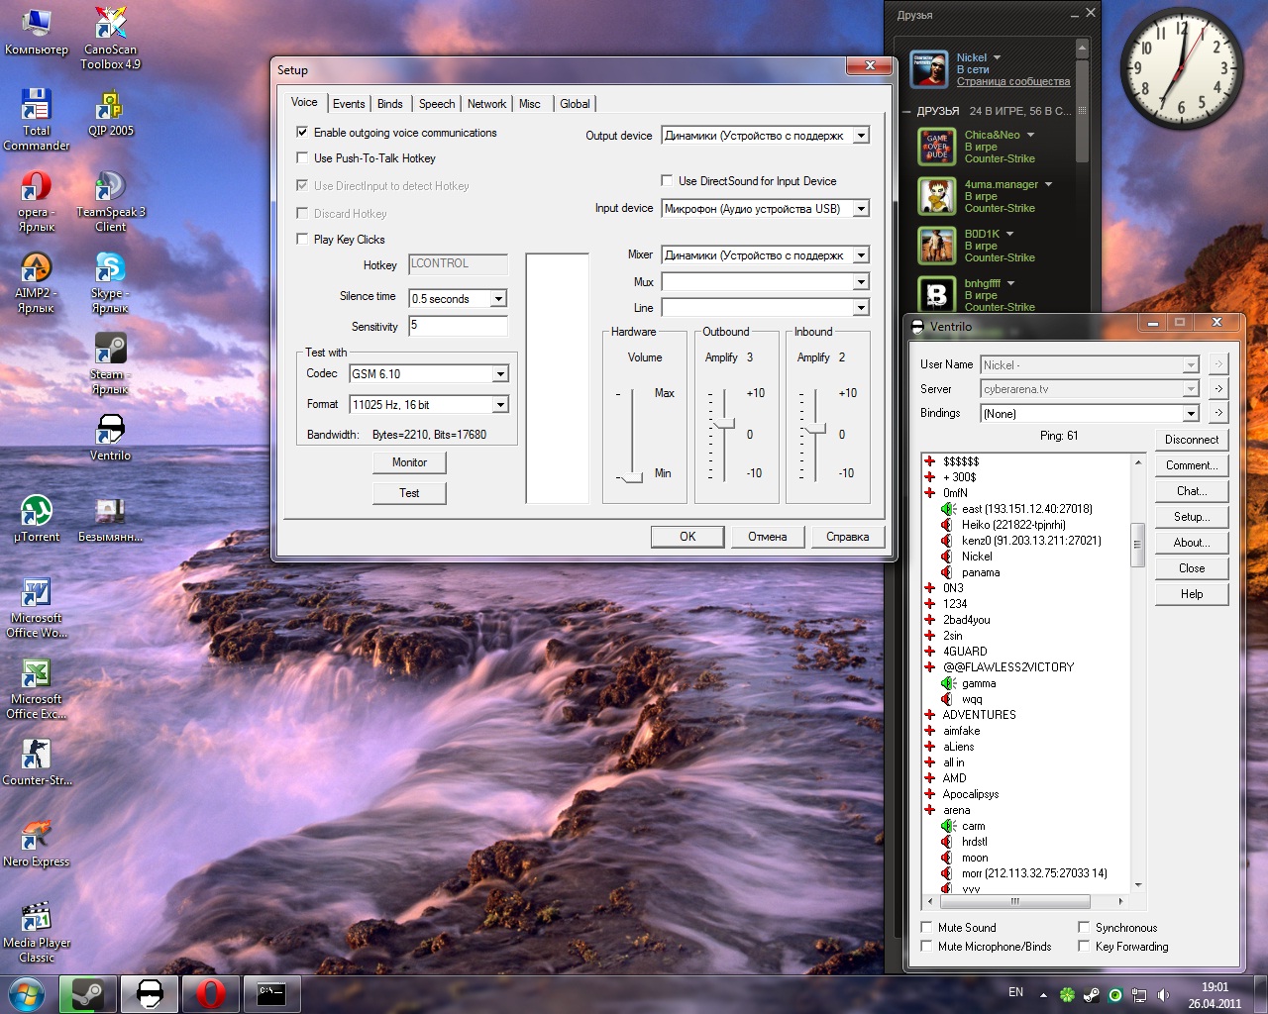Check the Mute Sound option
Screen dimensions: 1268x1014
pyautogui.click(x=927, y=928)
